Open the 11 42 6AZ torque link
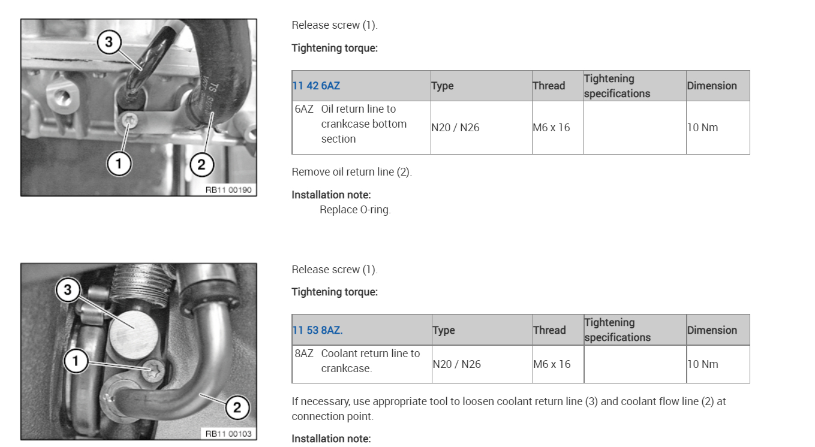The image size is (815, 447). pyautogui.click(x=316, y=86)
